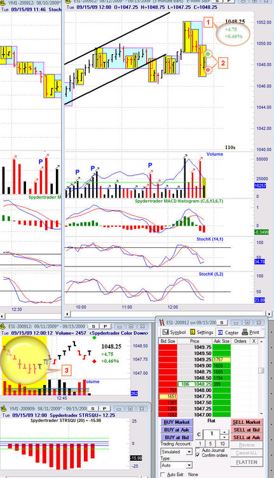Increase order quantity with up stepper arrow

click(224, 432)
